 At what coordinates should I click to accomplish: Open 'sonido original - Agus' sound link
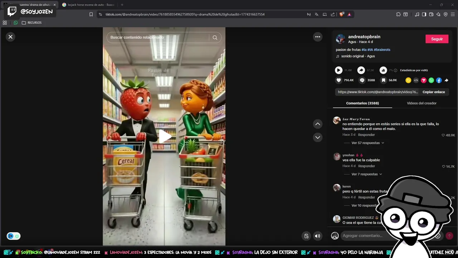358,56
